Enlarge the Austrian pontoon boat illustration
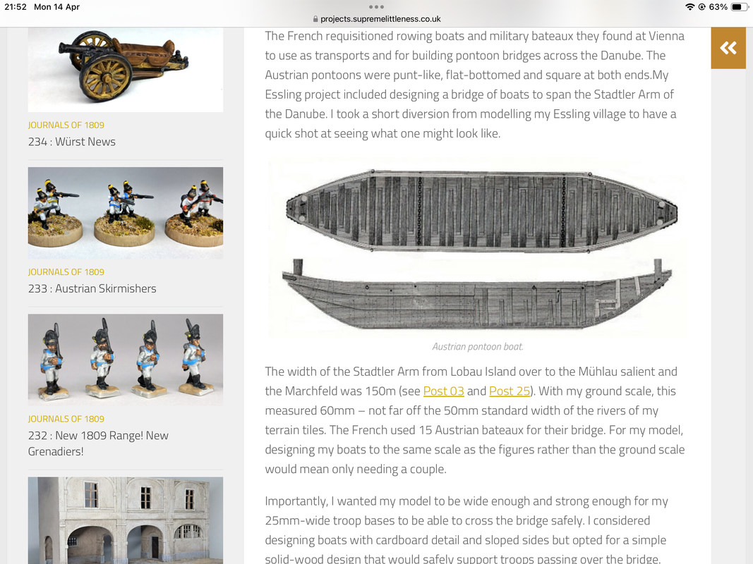Screen dimensions: 753x564 tap(477, 247)
